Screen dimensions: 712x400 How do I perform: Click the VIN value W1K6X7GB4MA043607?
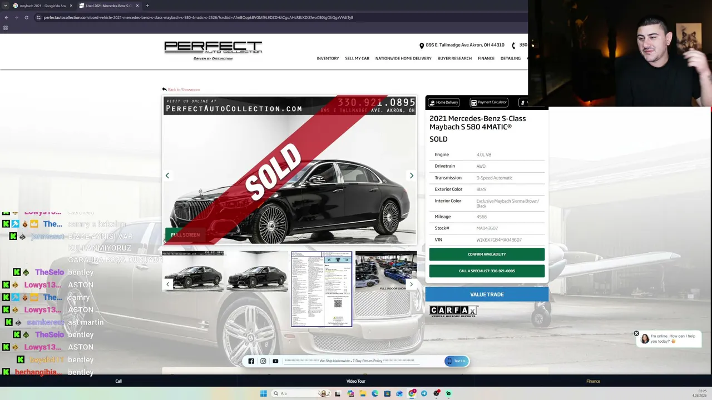(499, 240)
